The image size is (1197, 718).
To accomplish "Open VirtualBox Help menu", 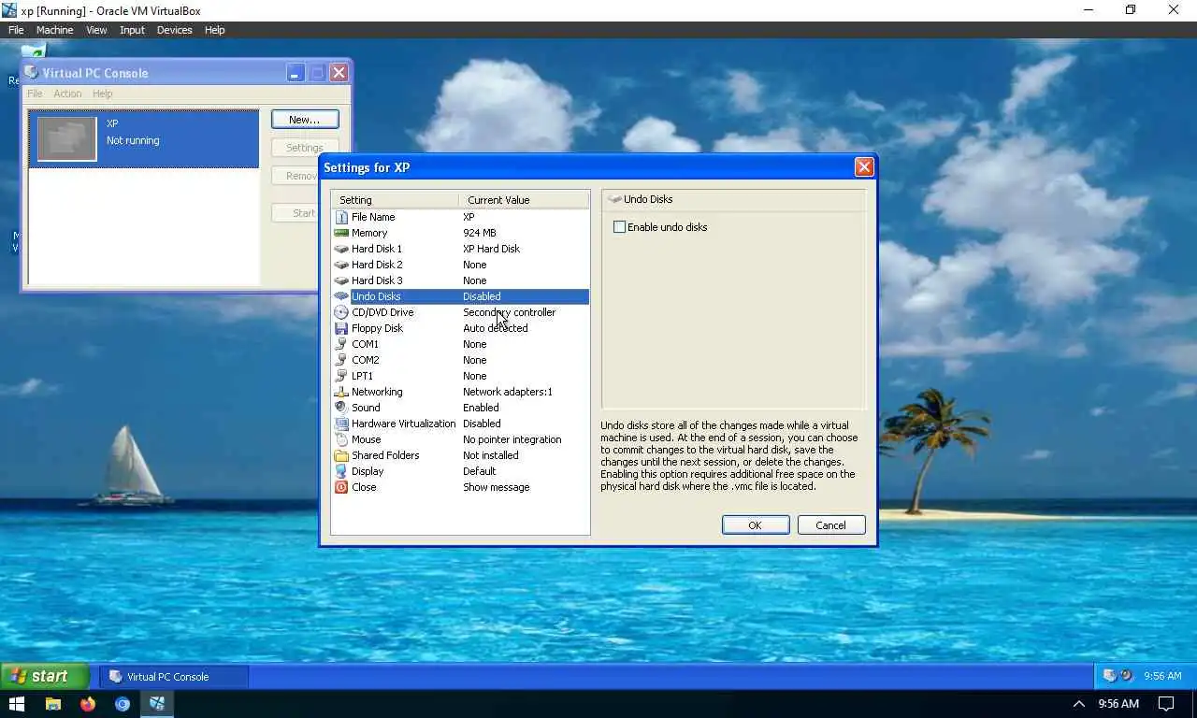I will (x=214, y=30).
